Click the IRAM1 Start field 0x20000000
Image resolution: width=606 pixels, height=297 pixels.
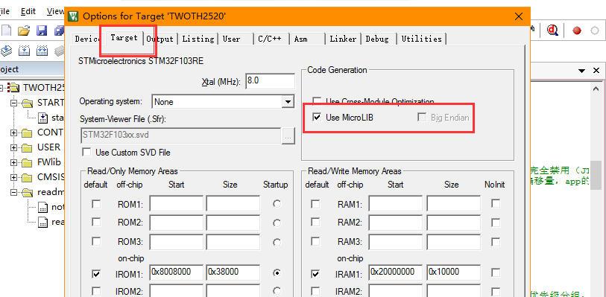[396, 272]
